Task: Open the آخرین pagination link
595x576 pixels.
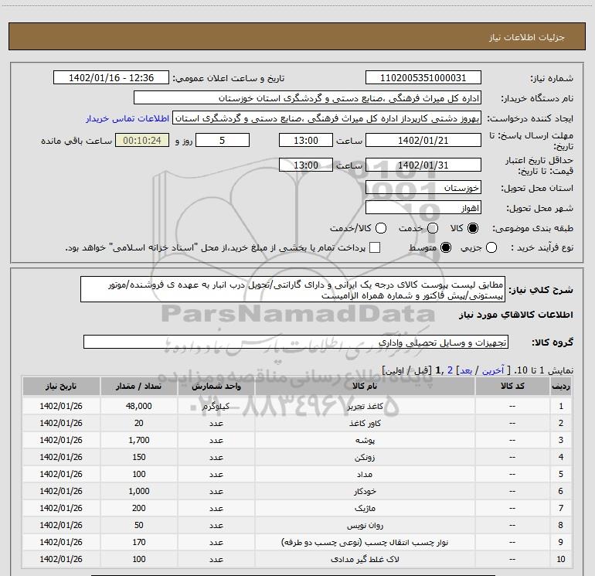Action: tap(493, 370)
